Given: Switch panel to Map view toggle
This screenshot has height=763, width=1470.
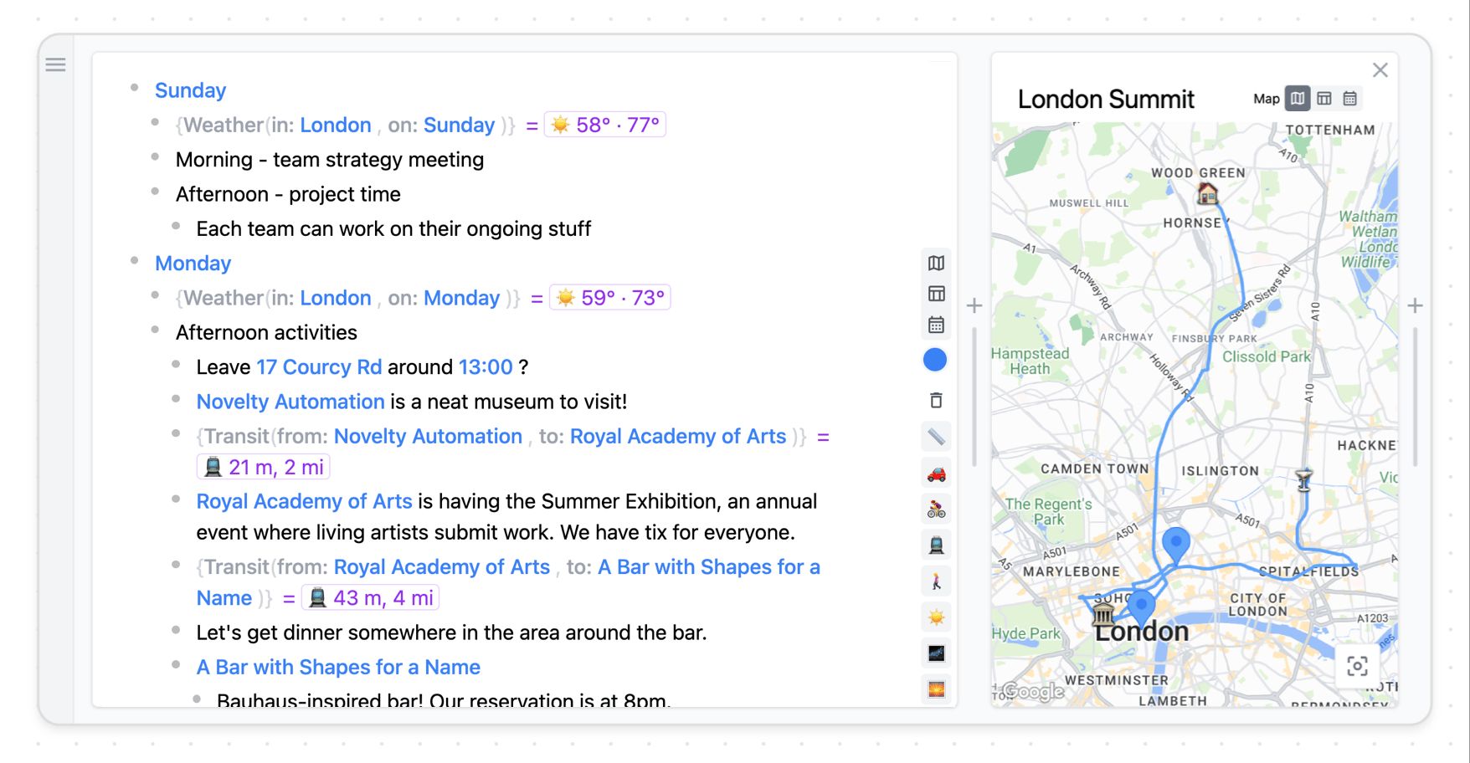Looking at the screenshot, I should 1297,99.
